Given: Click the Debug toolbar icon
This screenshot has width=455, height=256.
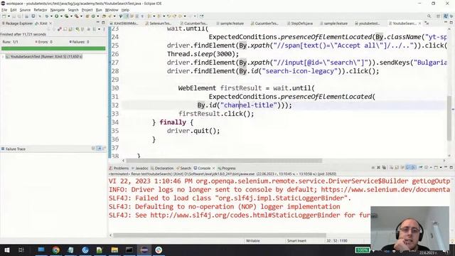Looking at the screenshot, I should pos(47,16).
